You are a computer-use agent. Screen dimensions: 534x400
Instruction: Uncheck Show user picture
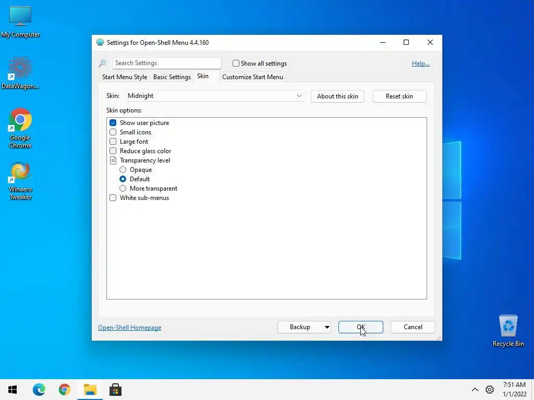click(113, 123)
